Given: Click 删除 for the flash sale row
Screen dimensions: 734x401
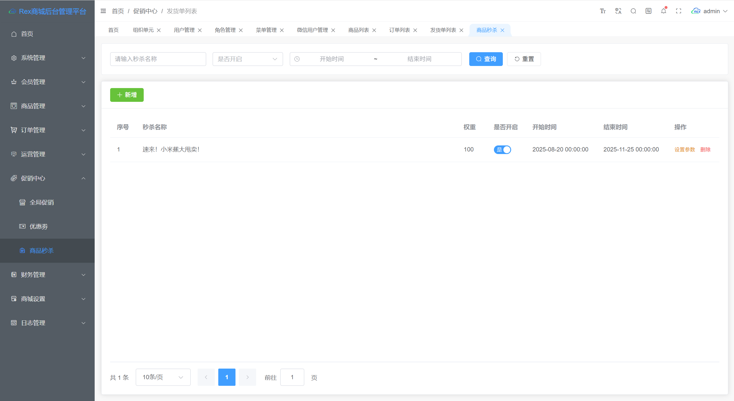Looking at the screenshot, I should 705,149.
